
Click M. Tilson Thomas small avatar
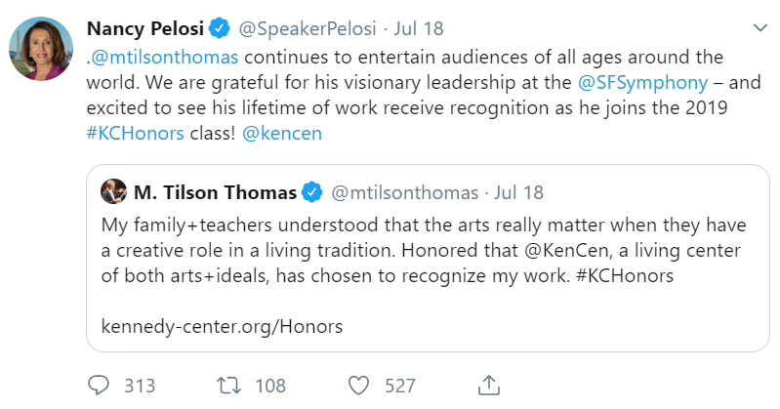point(112,191)
